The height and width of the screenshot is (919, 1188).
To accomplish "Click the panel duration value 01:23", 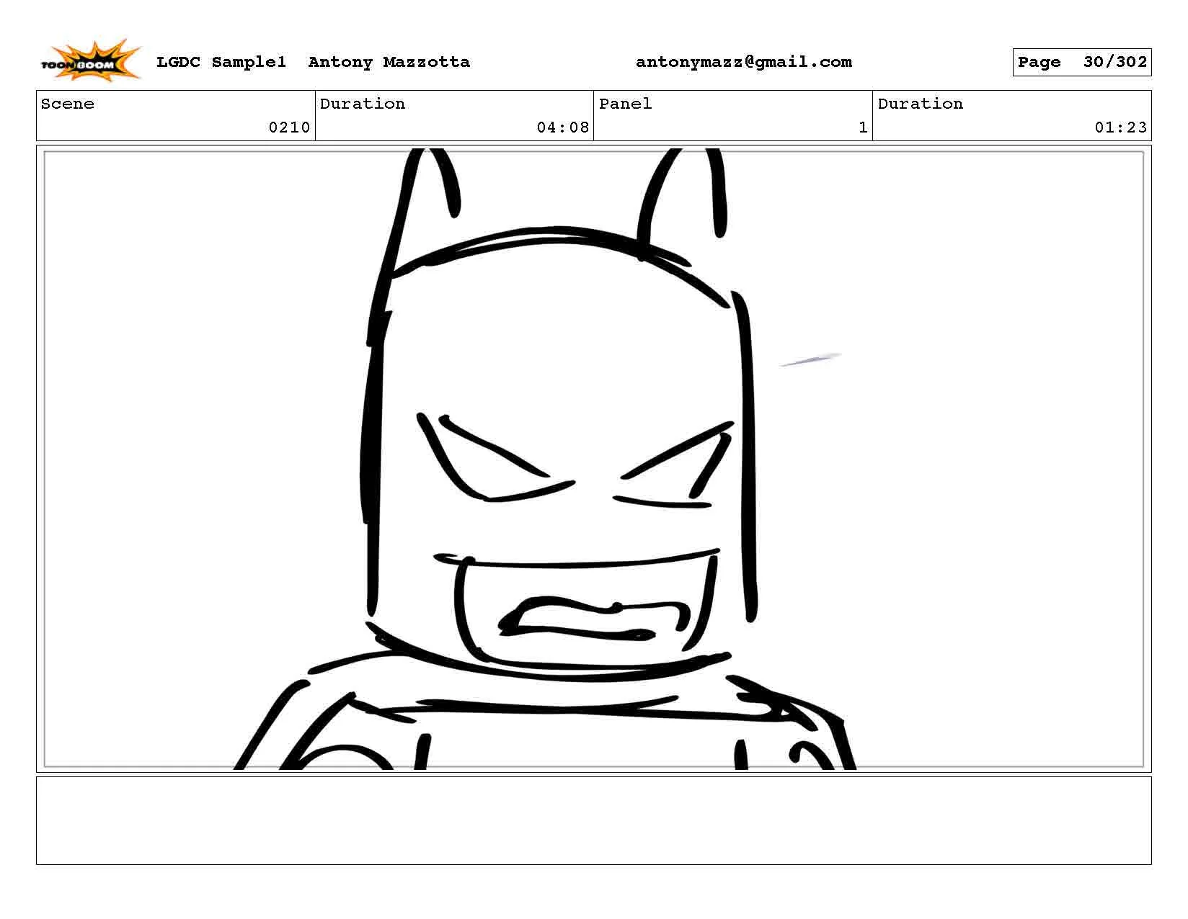I will tap(1121, 127).
